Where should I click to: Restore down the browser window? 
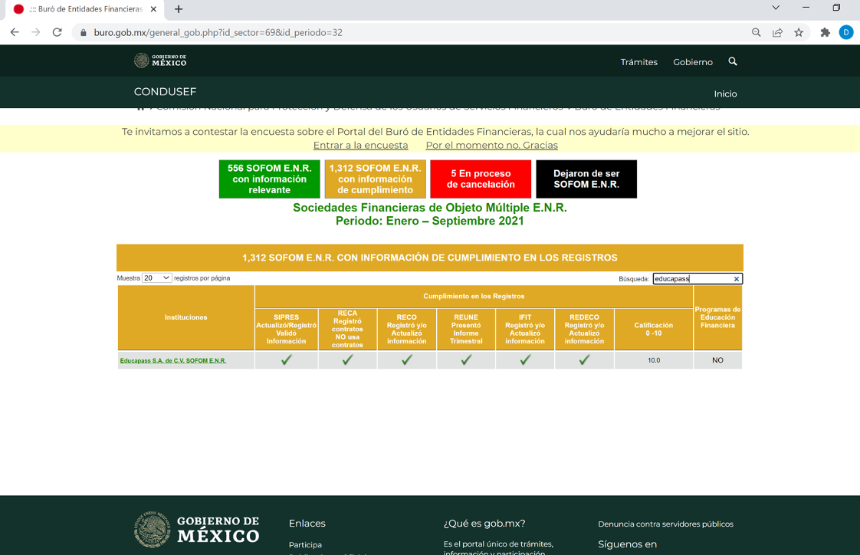tap(836, 8)
